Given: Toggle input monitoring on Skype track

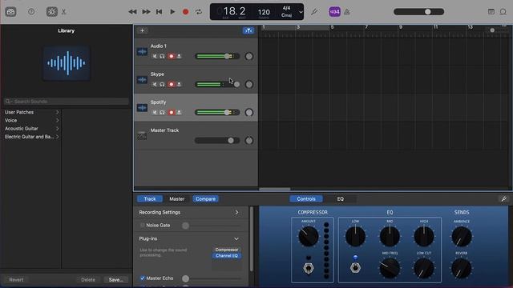Looking at the screenshot, I should click(179, 84).
